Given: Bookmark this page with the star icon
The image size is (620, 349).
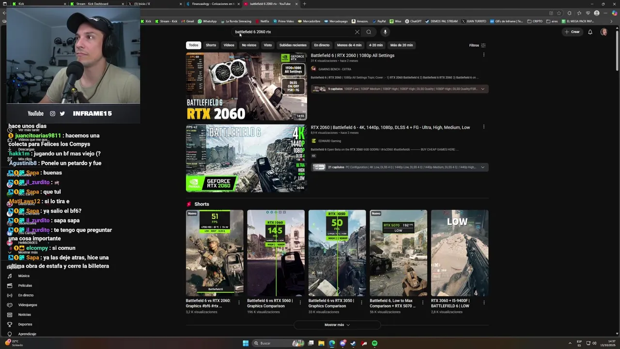Looking at the screenshot, I should 559,13.
